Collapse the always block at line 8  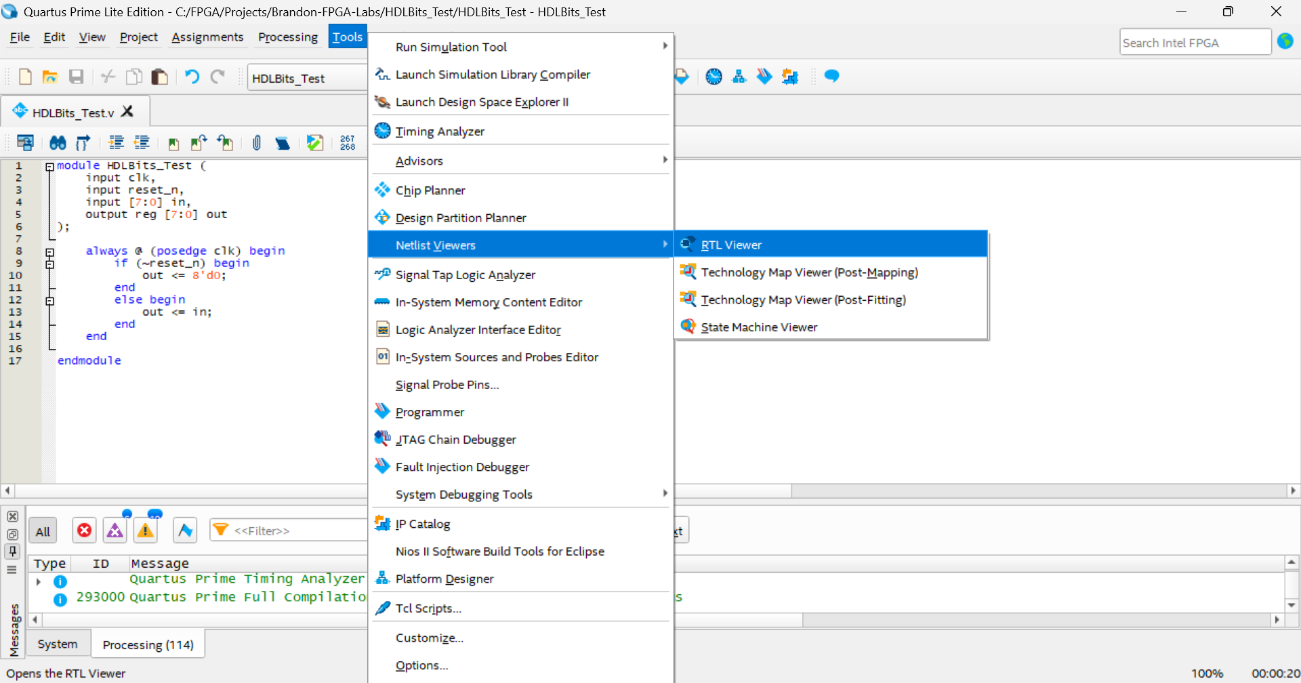(x=49, y=252)
